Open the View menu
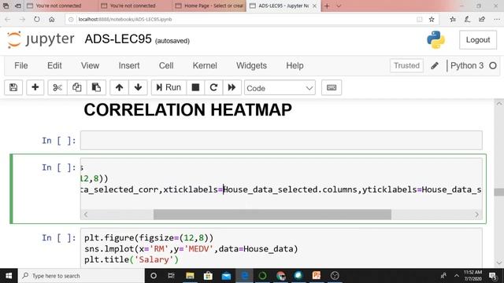 tap(90, 65)
